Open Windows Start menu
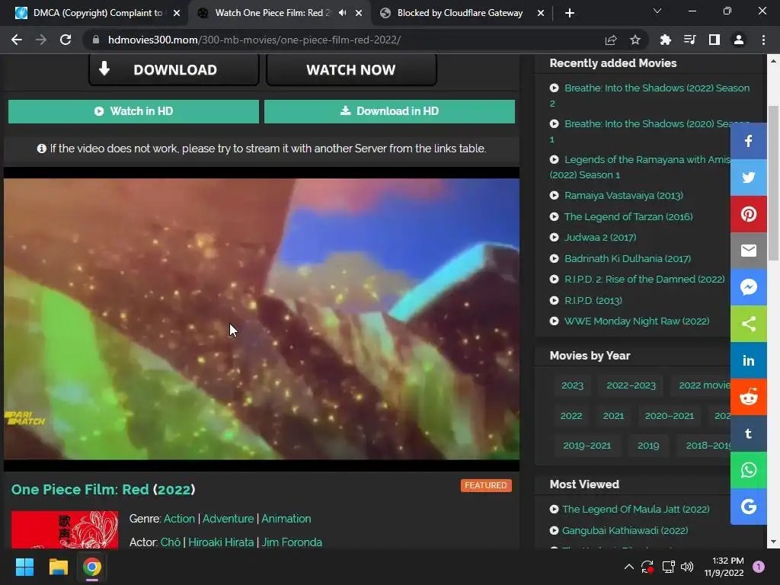This screenshot has height=585, width=780. tap(24, 567)
